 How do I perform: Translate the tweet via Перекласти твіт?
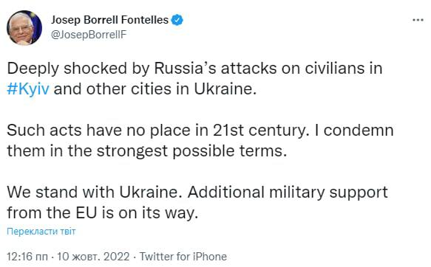click(x=41, y=232)
